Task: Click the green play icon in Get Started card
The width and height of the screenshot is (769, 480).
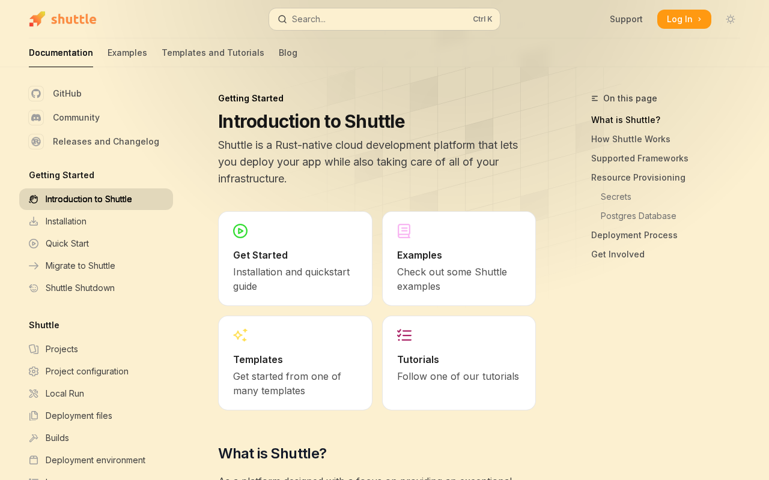Action: pyautogui.click(x=240, y=231)
